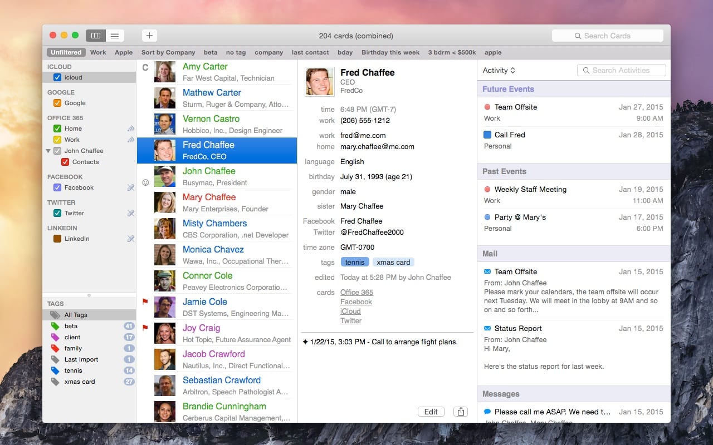Select the column view icon
The height and width of the screenshot is (445, 713).
click(95, 34)
